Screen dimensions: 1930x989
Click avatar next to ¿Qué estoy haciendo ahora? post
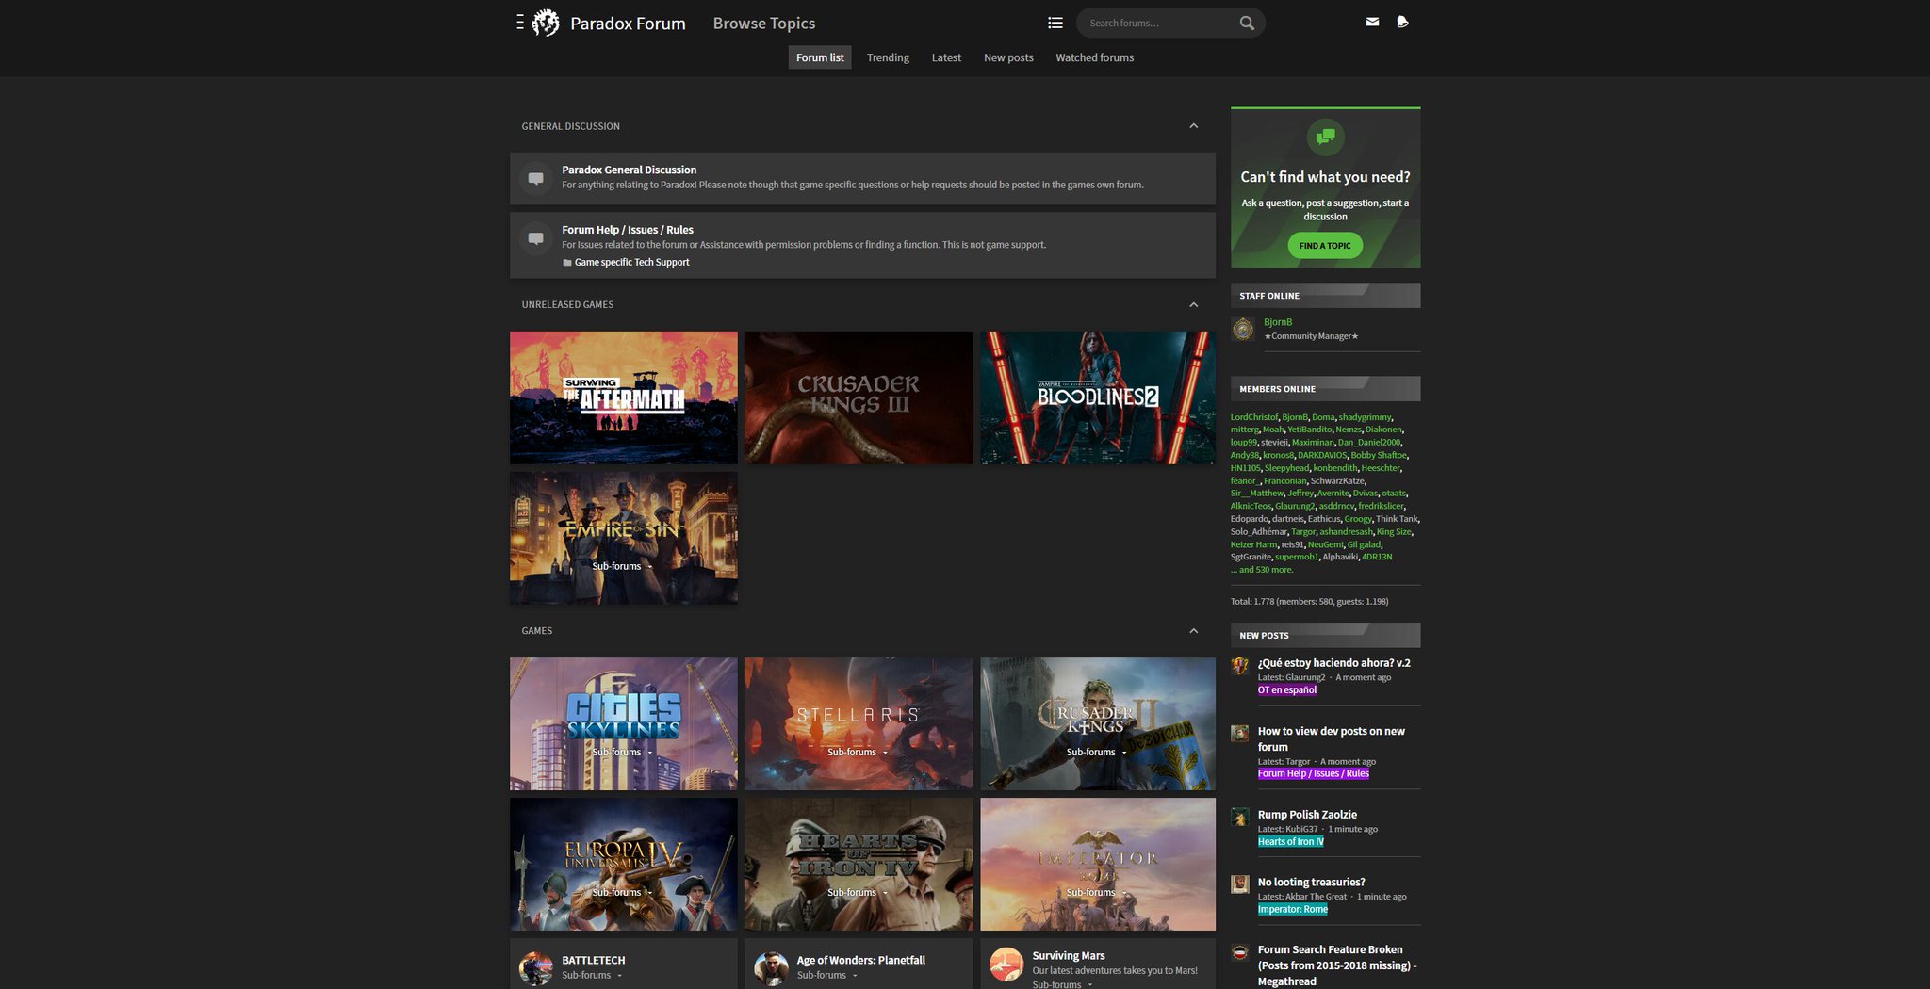pyautogui.click(x=1240, y=666)
